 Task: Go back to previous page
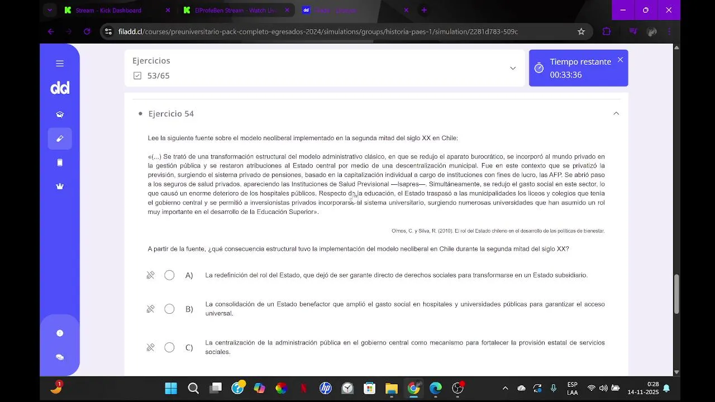[51, 32]
